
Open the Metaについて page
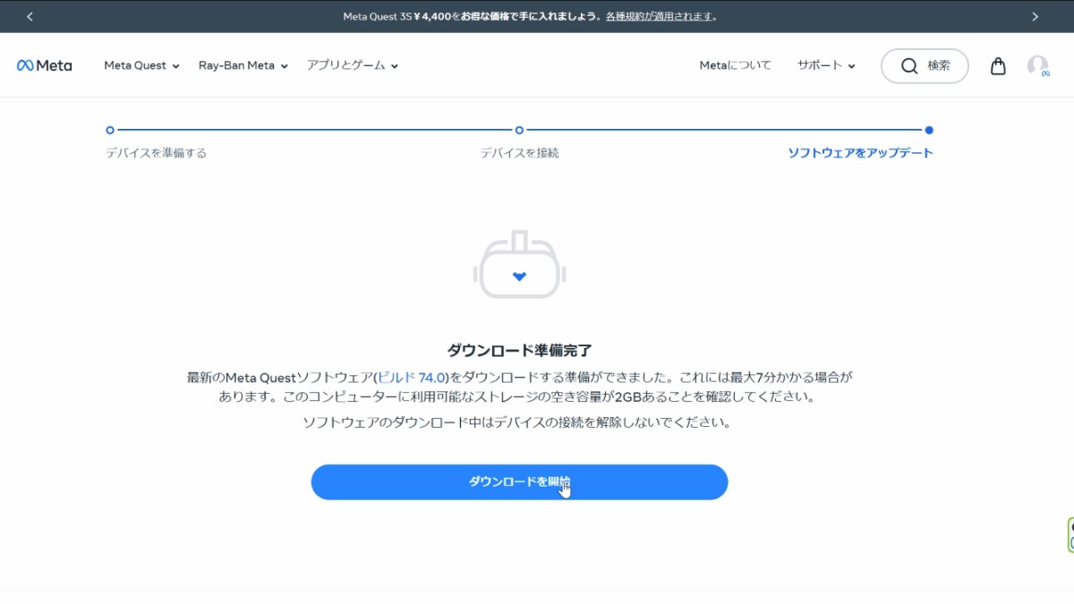pos(735,65)
